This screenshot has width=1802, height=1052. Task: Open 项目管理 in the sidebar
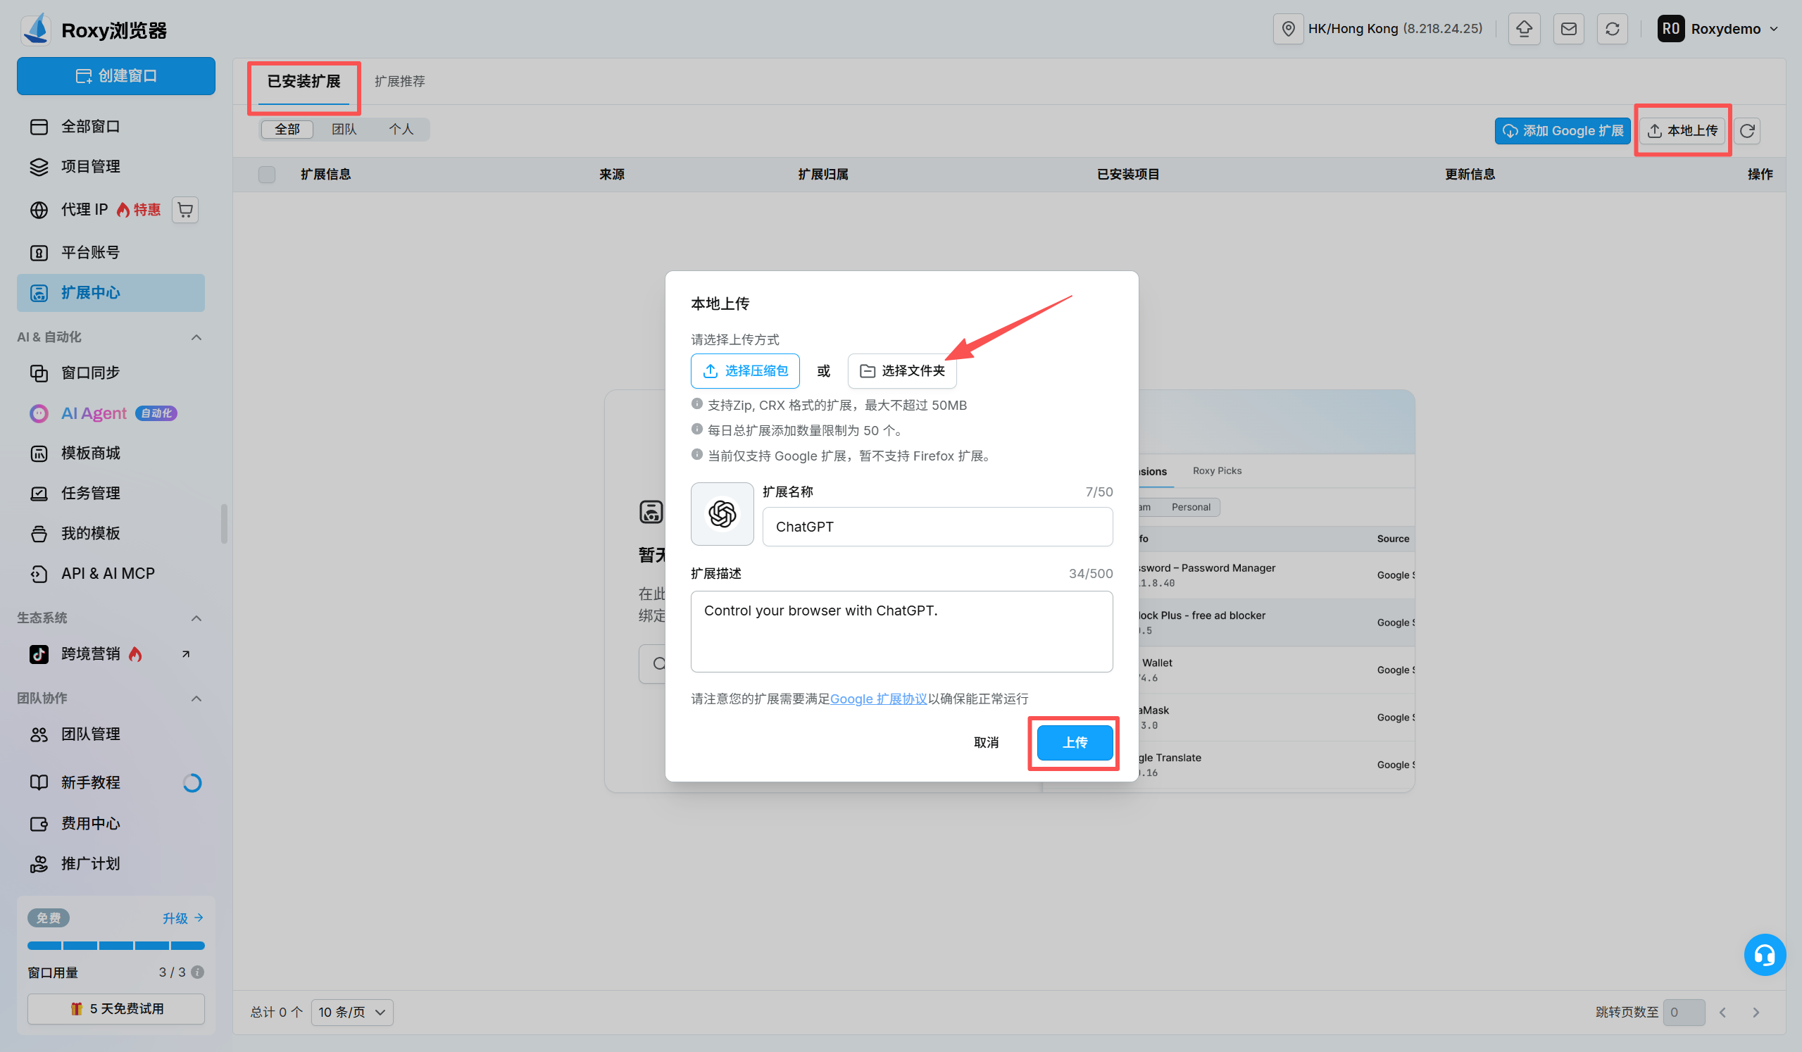pos(111,167)
